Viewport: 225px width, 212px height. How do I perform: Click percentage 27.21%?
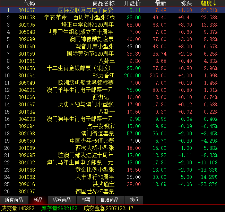coord(209,10)
